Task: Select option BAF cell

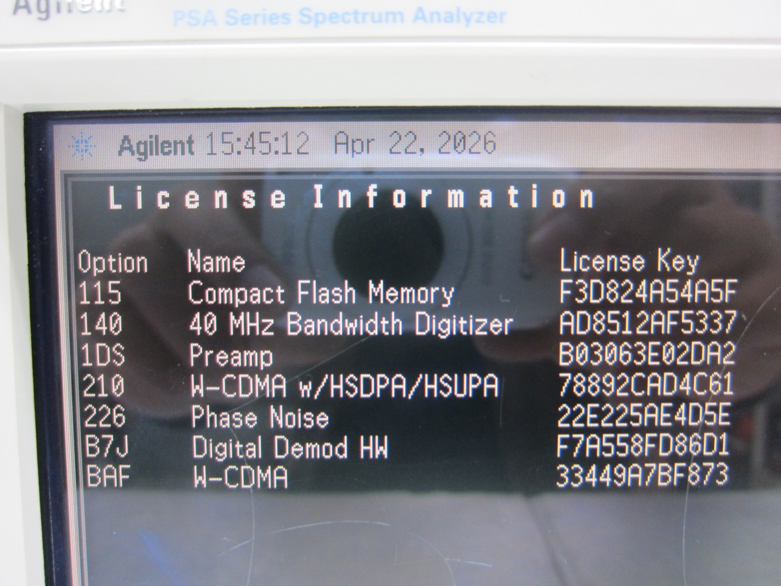Action: pyautogui.click(x=108, y=476)
